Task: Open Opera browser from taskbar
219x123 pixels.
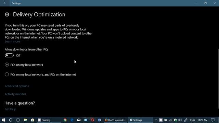Action: click(92, 120)
